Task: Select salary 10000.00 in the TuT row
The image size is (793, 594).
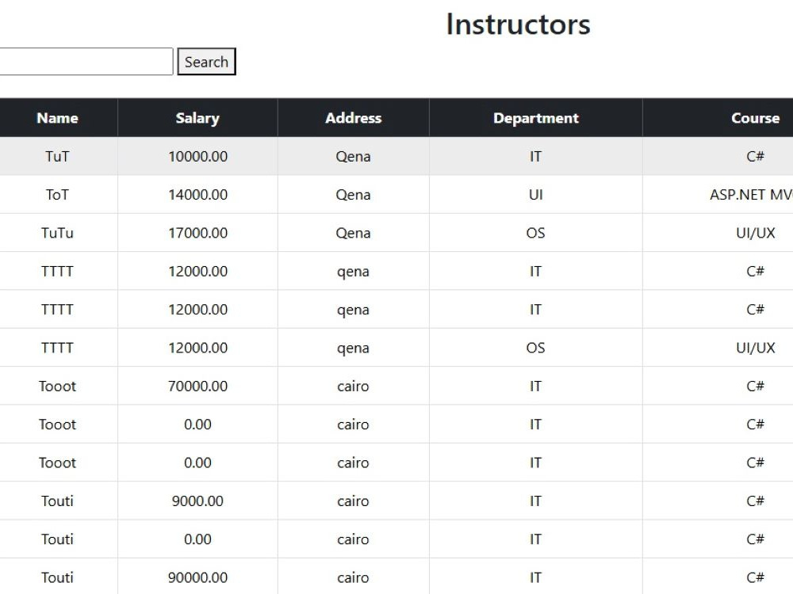Action: pos(197,156)
